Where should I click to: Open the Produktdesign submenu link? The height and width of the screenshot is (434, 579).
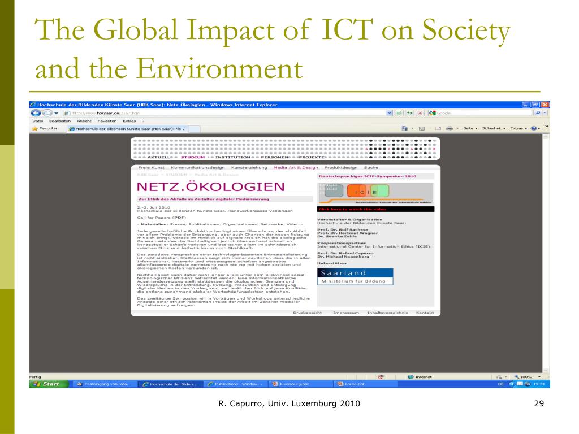point(341,167)
